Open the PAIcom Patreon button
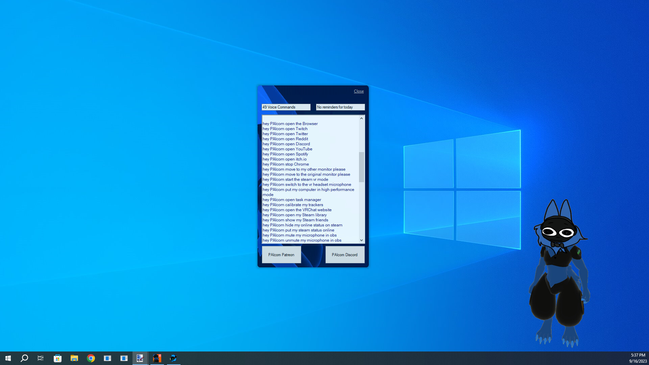The width and height of the screenshot is (649, 365). click(x=281, y=255)
